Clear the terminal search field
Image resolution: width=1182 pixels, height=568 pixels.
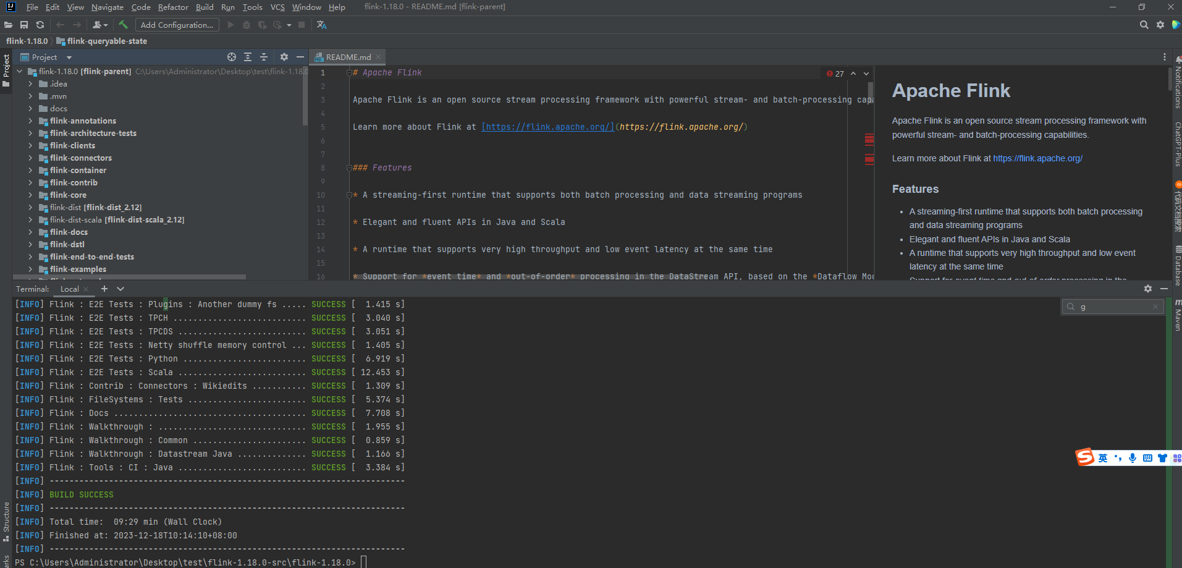(x=1155, y=307)
